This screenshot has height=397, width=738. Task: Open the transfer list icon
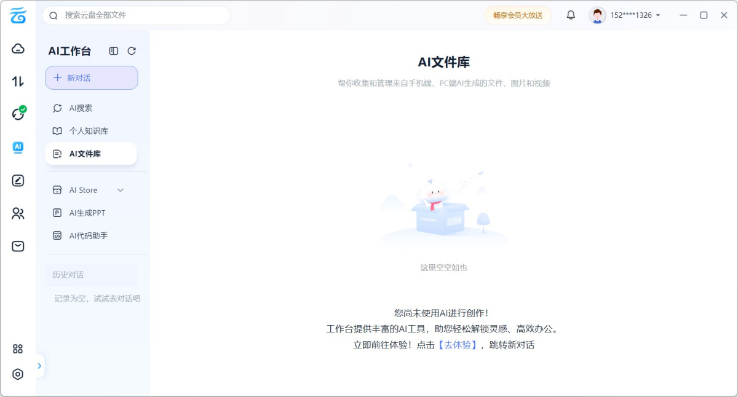click(x=18, y=81)
